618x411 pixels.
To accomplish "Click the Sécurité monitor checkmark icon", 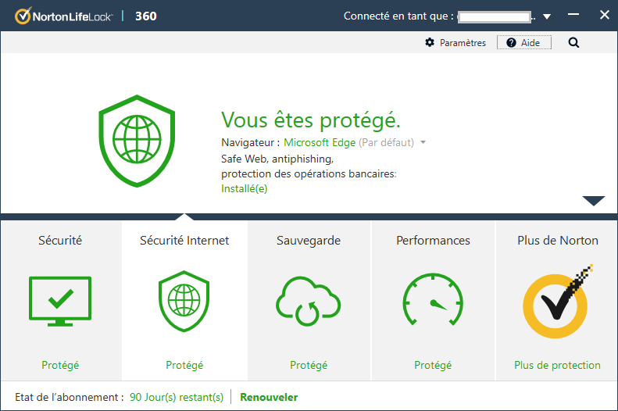I will coord(60,302).
